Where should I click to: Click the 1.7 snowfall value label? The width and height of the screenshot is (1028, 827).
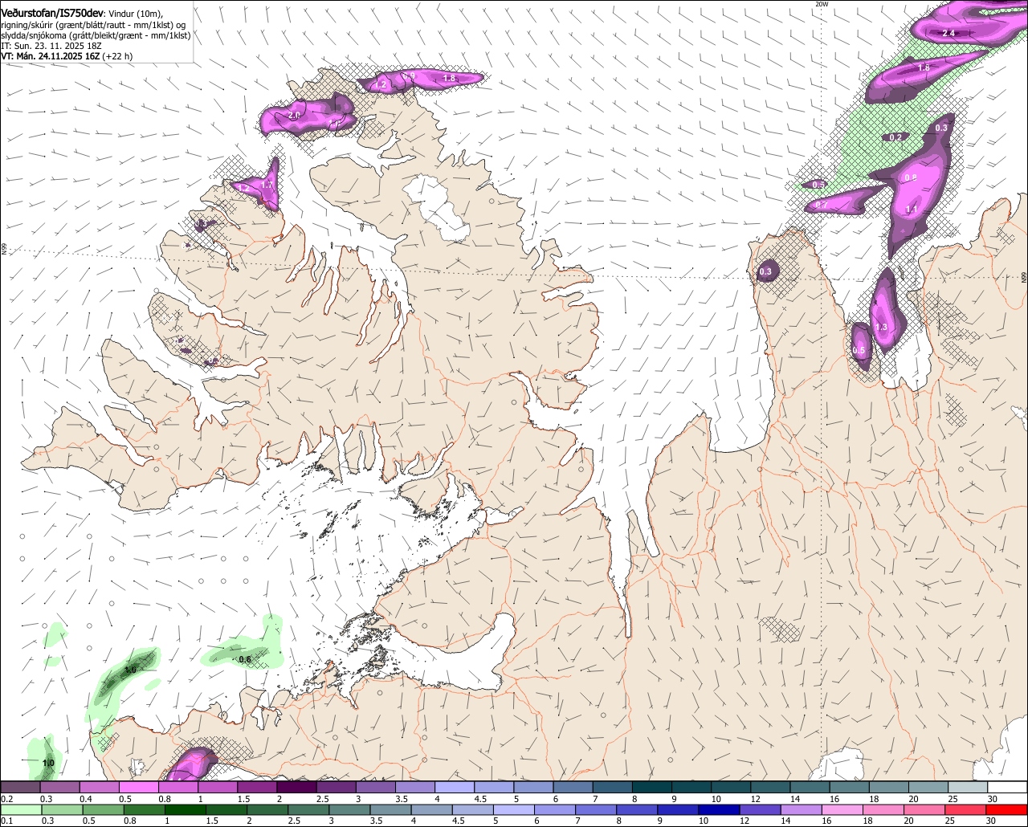268,185
